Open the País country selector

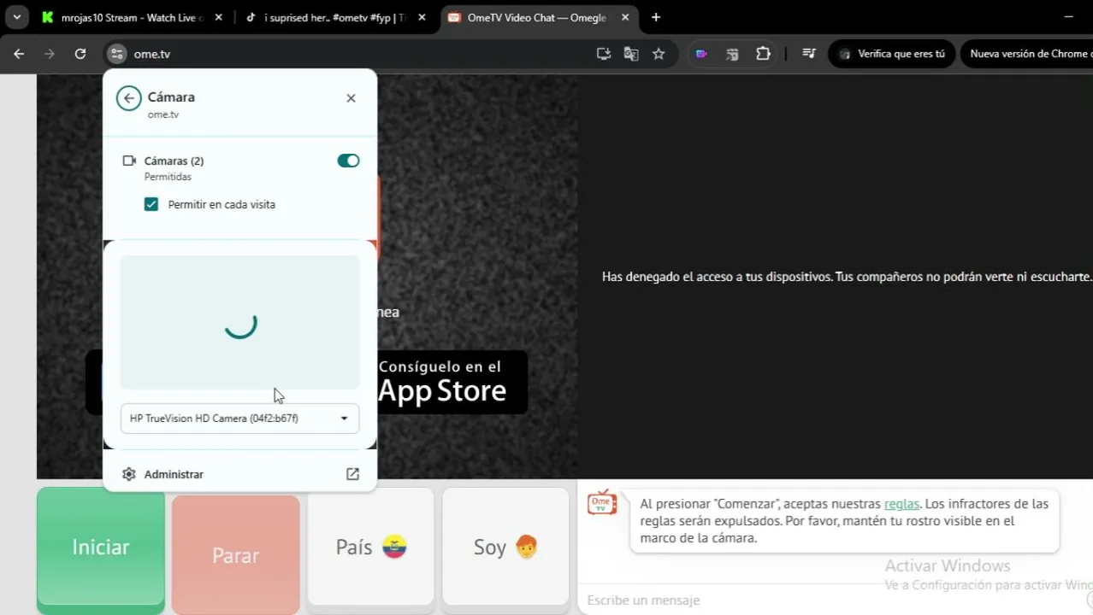370,547
